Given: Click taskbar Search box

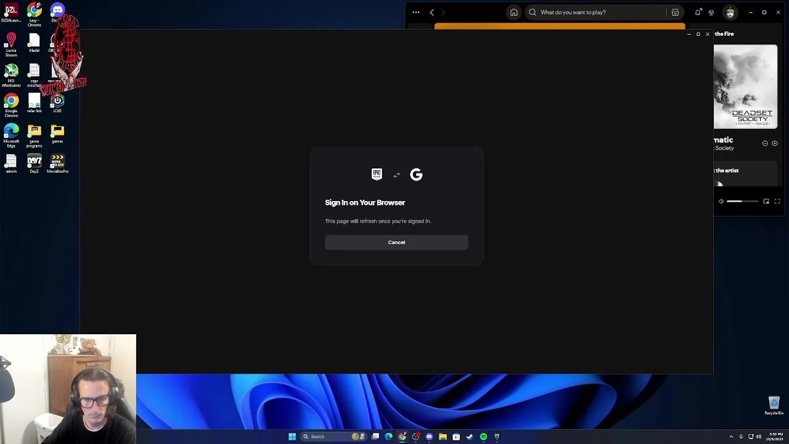Looking at the screenshot, I should 334,437.
